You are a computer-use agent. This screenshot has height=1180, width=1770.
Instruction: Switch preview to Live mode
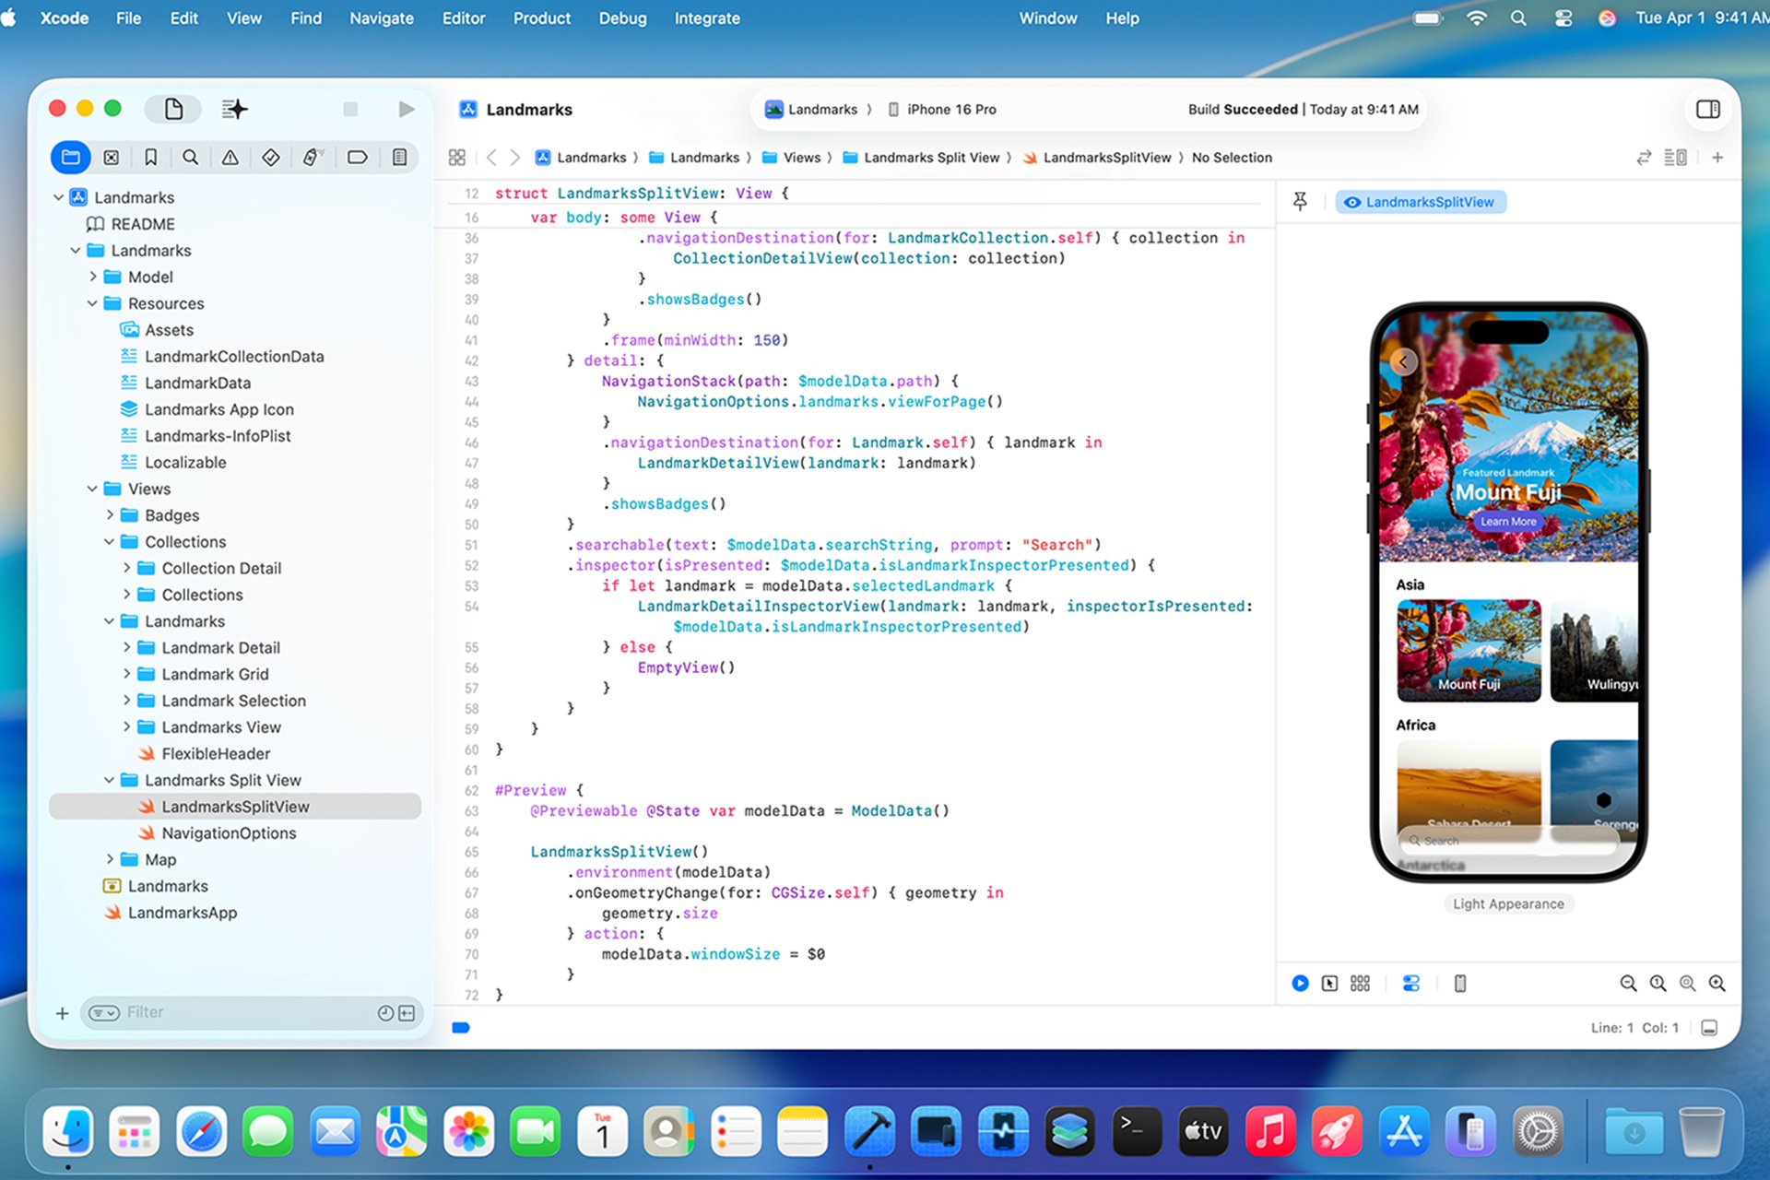[1300, 984]
